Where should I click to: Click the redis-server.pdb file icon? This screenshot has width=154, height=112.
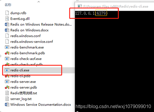click(7, 87)
